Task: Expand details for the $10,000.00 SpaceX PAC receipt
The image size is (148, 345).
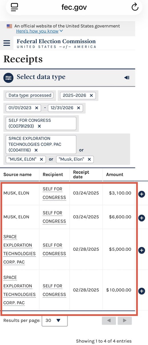Action: (141, 291)
